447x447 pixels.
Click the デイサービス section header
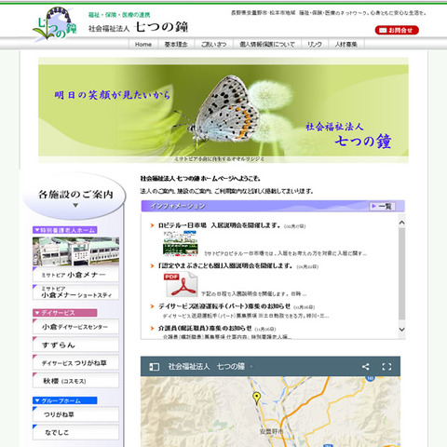pos(65,313)
